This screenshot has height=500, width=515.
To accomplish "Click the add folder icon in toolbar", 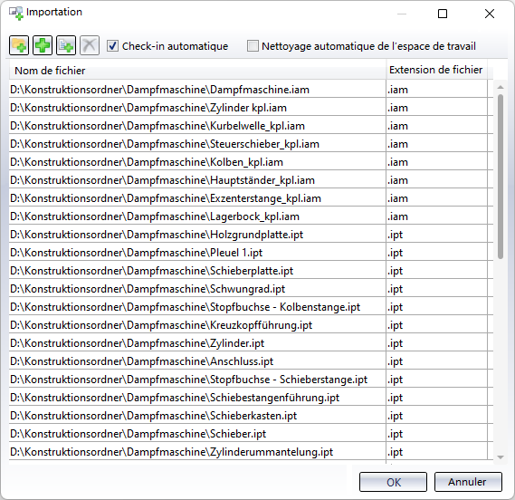I will click(19, 45).
